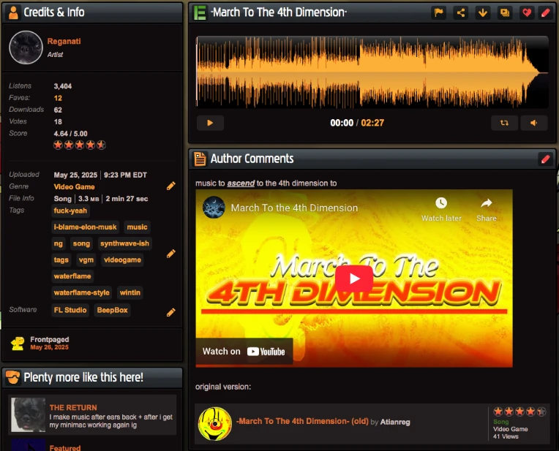Click the flag report icon
The height and width of the screenshot is (451, 559).
438,13
